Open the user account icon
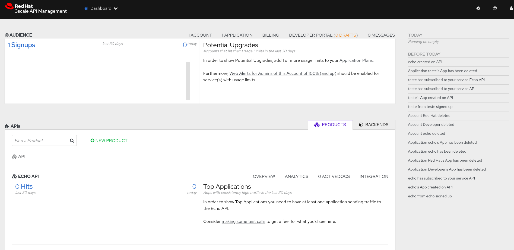The image size is (514, 250). pyautogui.click(x=511, y=8)
